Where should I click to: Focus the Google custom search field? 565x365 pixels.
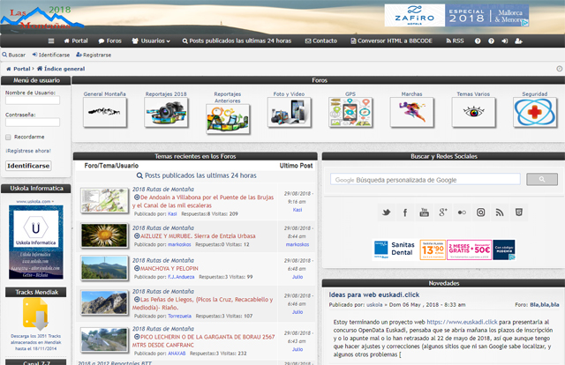pos(424,179)
